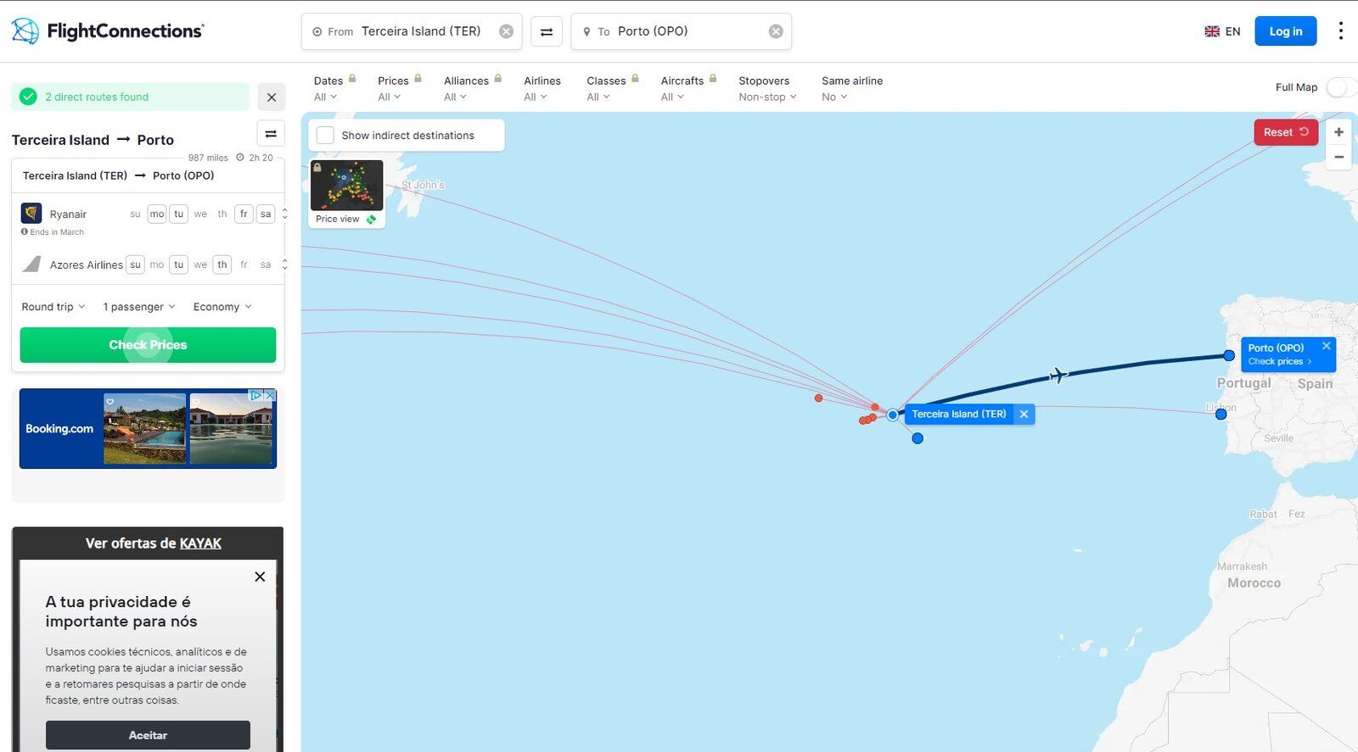Viewport: 1358px width, 752px height.
Task: Click the UK flag language icon
Action: coord(1212,31)
